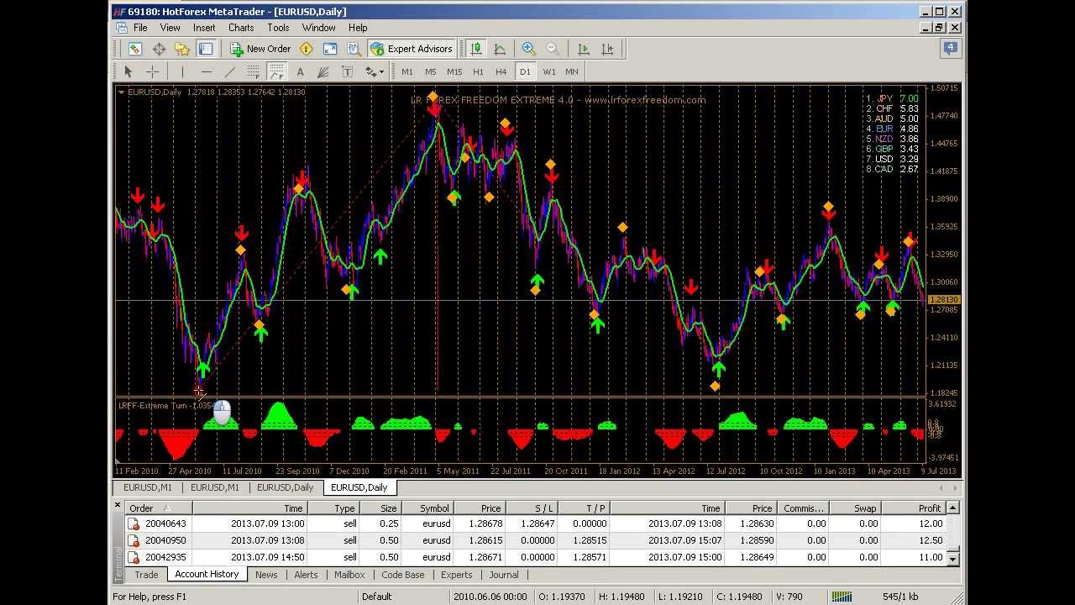
Task: Close the Terminal panel with x
Action: point(118,506)
